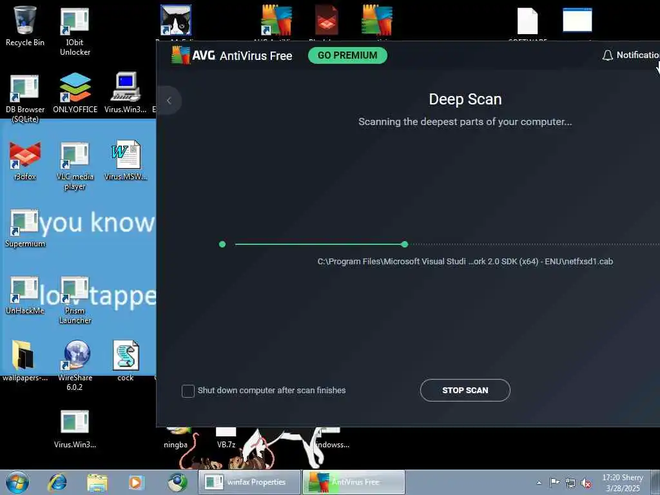Launch VLC media player shortcut

click(75, 166)
